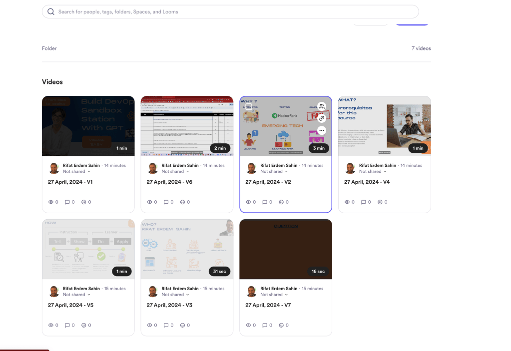This screenshot has width=511, height=351.
Task: Click the comments icon on V2 card
Action: click(x=265, y=202)
